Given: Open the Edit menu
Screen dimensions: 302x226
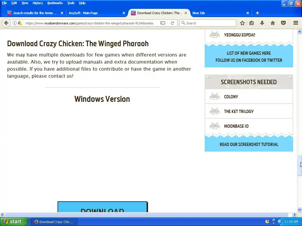Looking at the screenshot, I should coord(14,3).
